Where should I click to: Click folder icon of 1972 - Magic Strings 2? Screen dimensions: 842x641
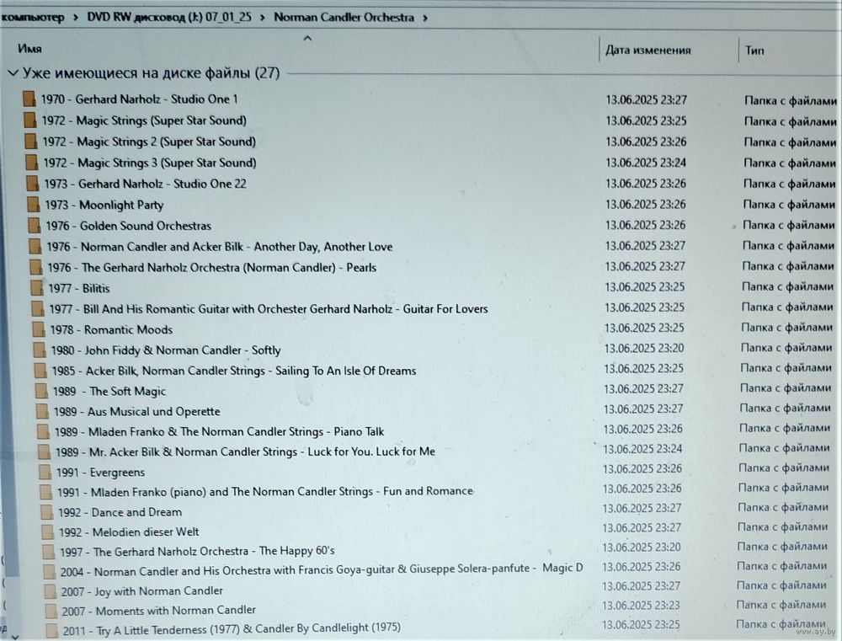[31, 142]
